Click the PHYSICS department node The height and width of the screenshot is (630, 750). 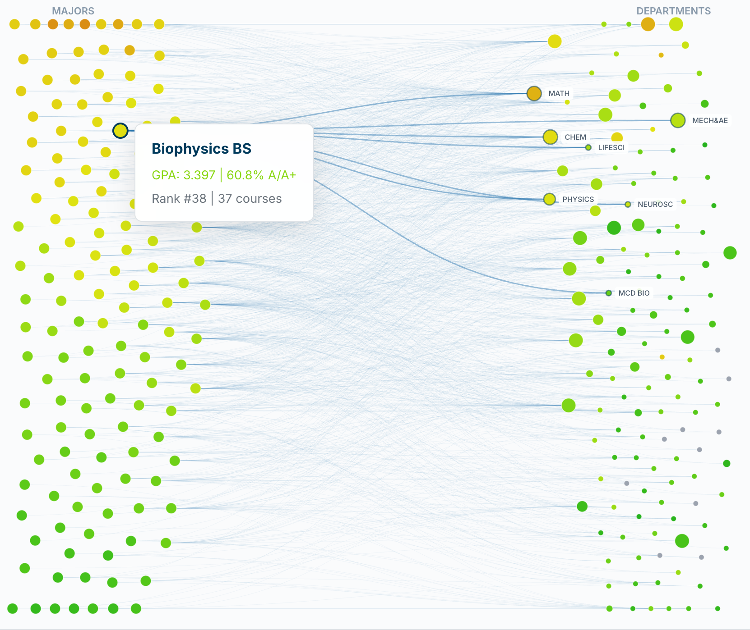coord(549,199)
